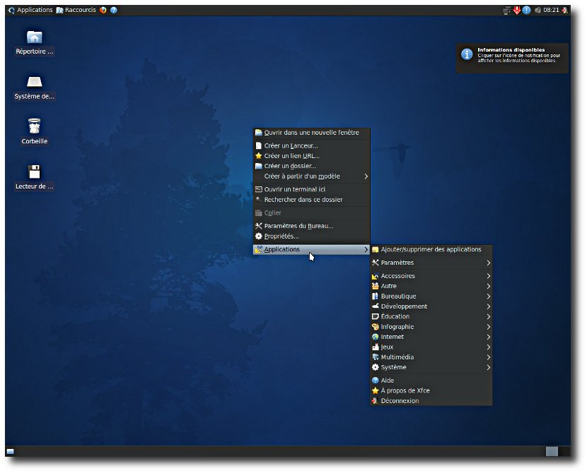Expand the Paramètres submenu
The width and height of the screenshot is (587, 473).
point(431,263)
